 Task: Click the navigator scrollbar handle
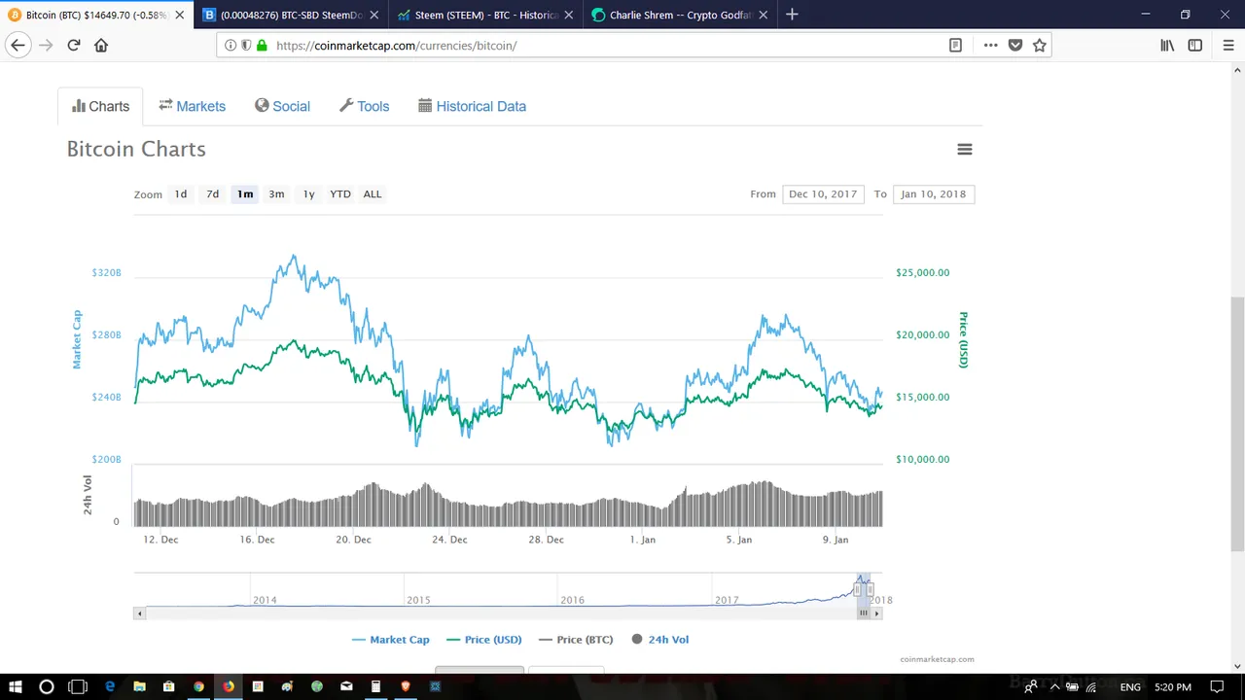[863, 613]
